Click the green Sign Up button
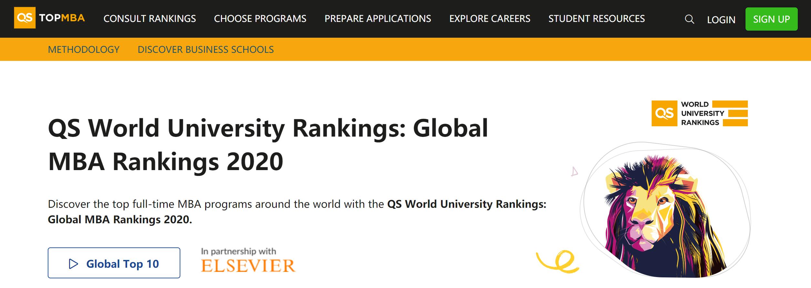Image resolution: width=811 pixels, height=288 pixels. tap(771, 19)
